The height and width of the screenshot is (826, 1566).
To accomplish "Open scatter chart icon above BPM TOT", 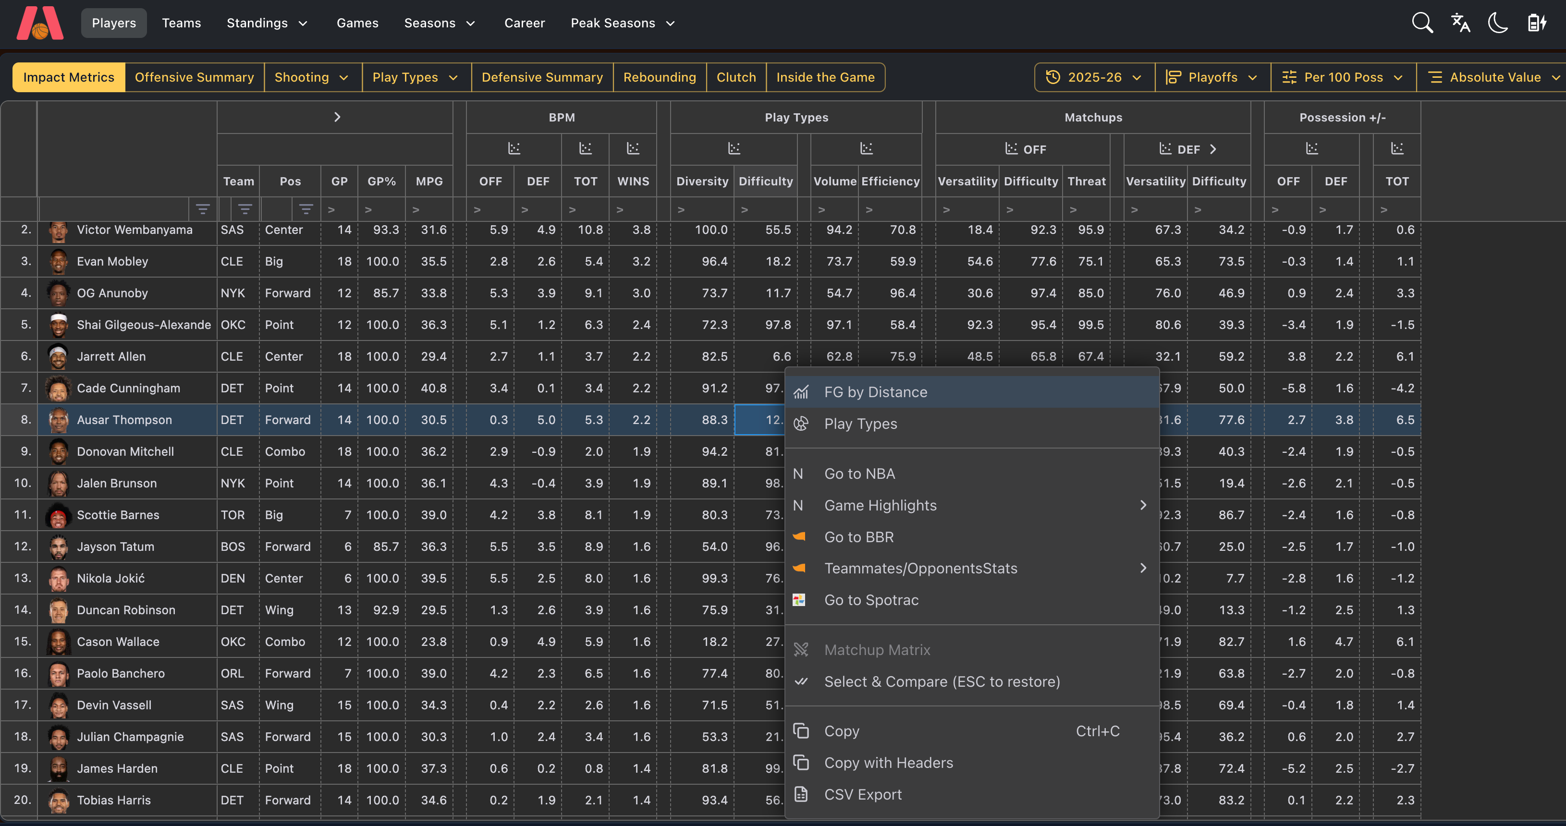I will click(586, 148).
